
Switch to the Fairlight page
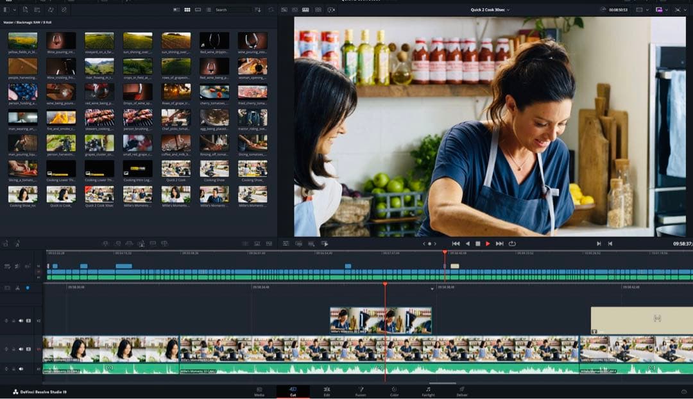tap(427, 392)
